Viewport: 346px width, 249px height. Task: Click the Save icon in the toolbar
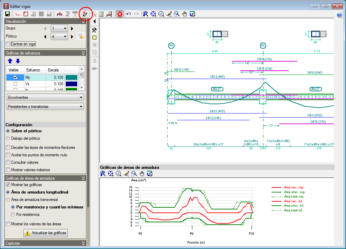(7, 14)
